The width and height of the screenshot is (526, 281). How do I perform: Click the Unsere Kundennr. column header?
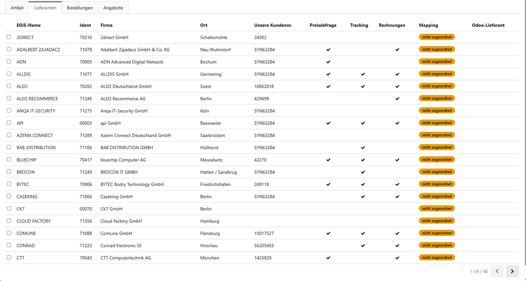click(x=273, y=25)
